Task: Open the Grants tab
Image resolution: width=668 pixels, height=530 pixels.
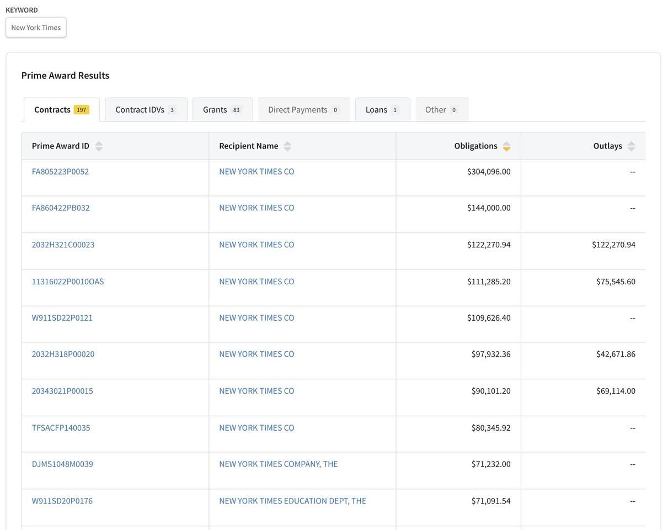Action: [222, 110]
